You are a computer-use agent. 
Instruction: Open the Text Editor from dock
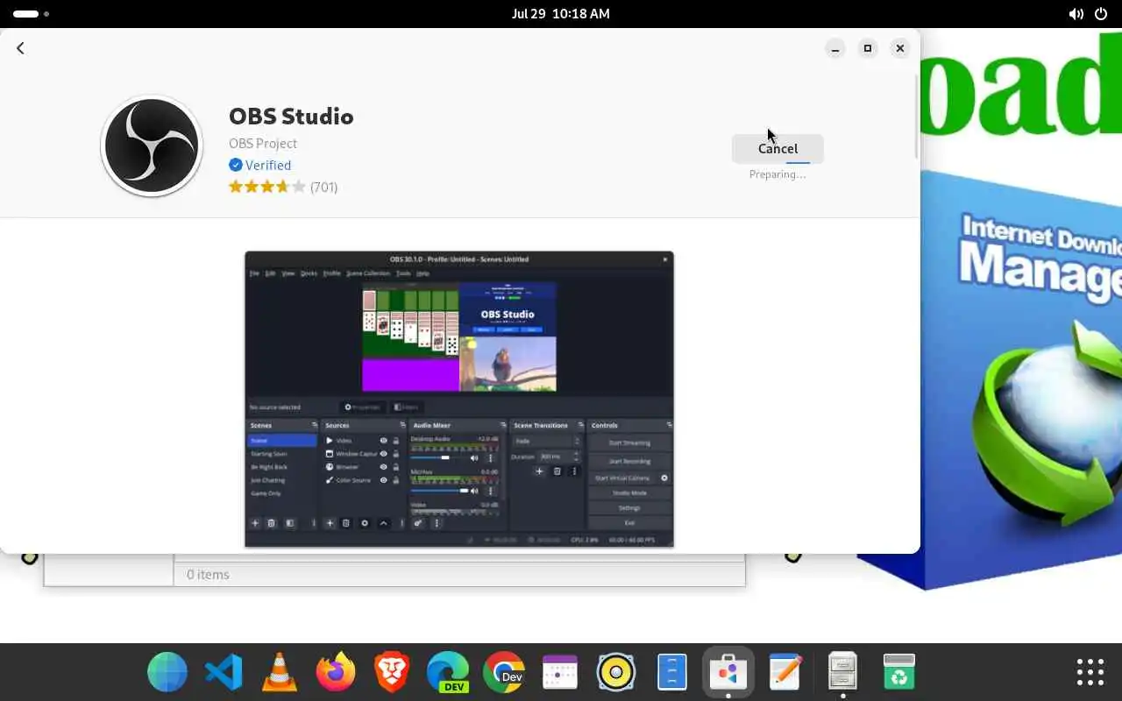tap(785, 672)
